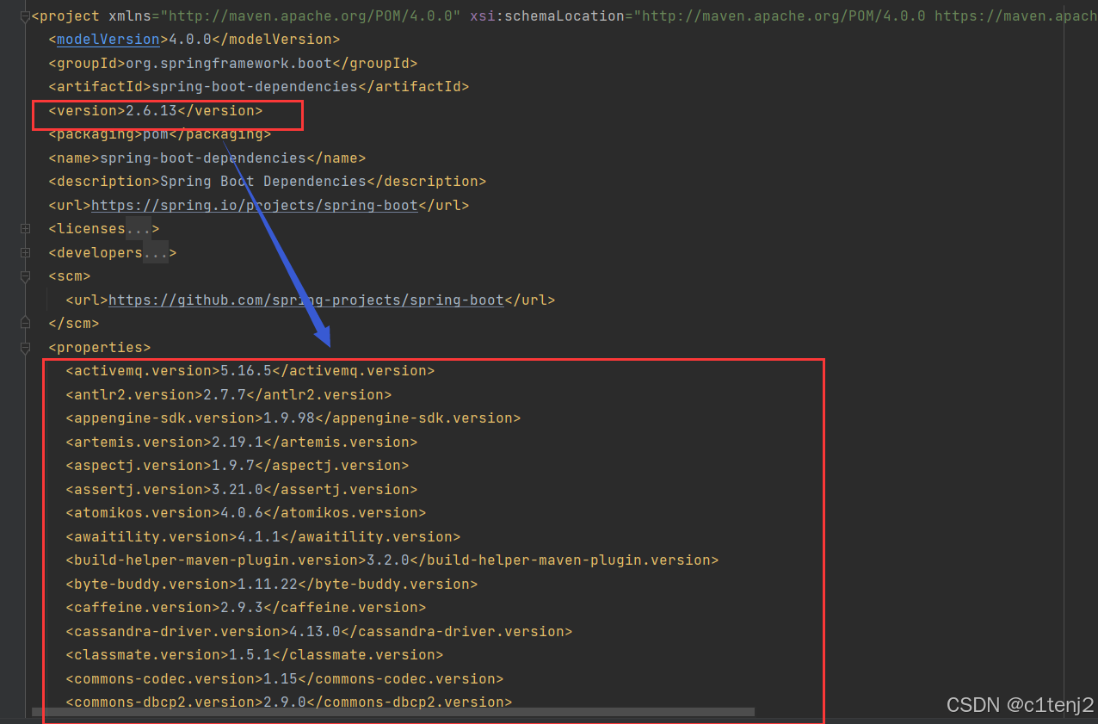Click the commons-codec.version 1.15 line

pyautogui.click(x=285, y=679)
